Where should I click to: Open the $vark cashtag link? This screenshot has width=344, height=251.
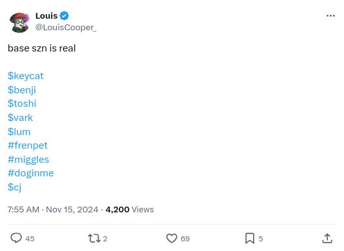pyautogui.click(x=20, y=118)
